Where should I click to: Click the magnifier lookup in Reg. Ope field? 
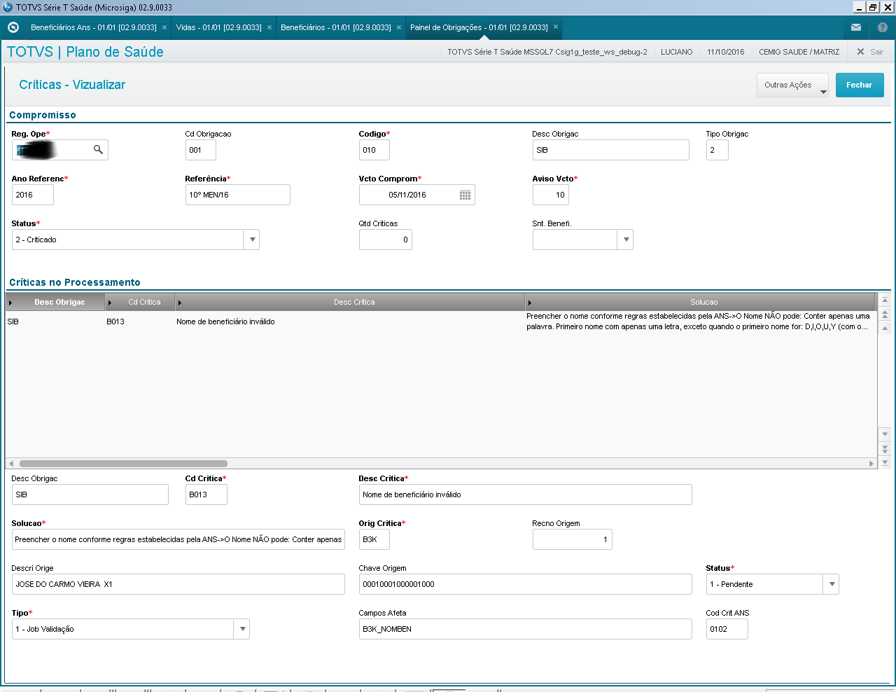[98, 149]
